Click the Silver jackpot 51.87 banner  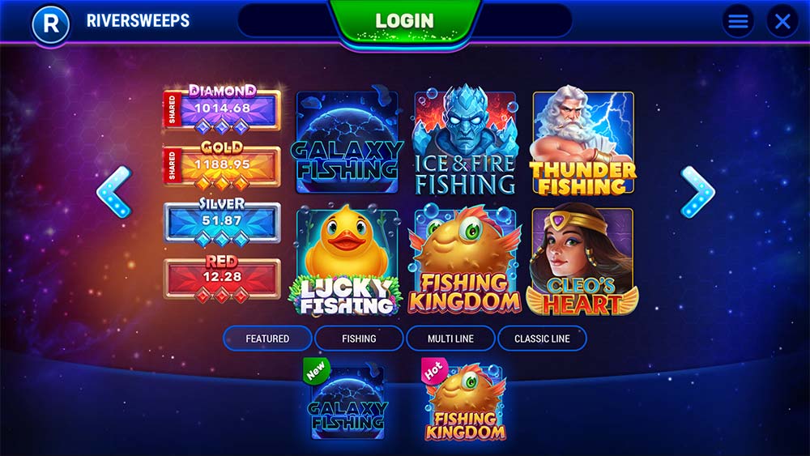click(x=222, y=220)
